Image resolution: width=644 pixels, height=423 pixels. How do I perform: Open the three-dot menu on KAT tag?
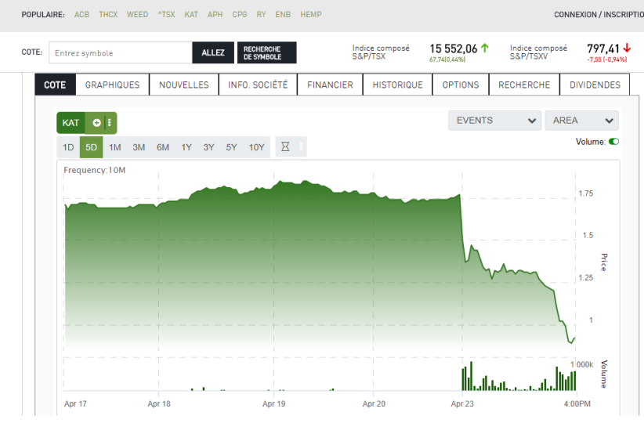[110, 123]
